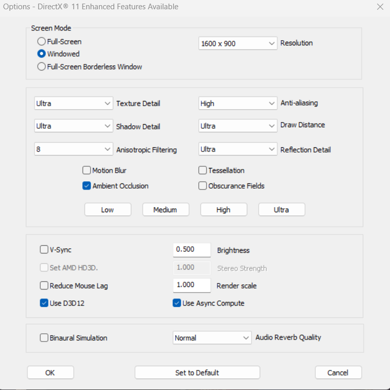Image resolution: width=390 pixels, height=390 pixels.
Task: Click into the Brightness value field
Action: (x=192, y=249)
